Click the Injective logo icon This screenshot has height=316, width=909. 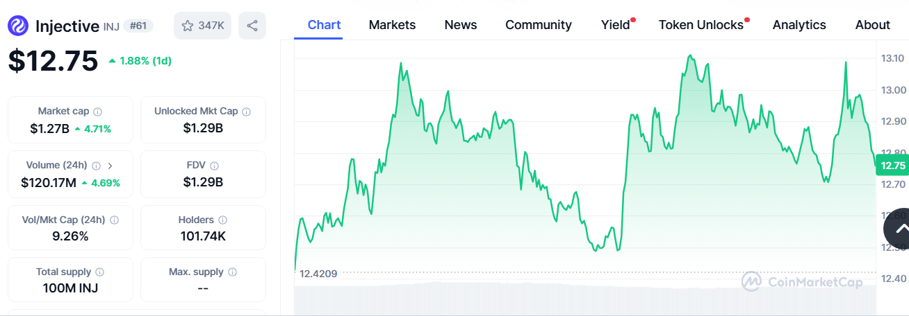18,26
